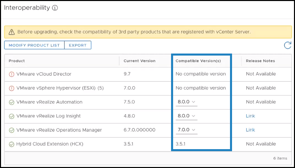
Task: Click 'Not Available' in the HCX row
Action: coord(261,144)
